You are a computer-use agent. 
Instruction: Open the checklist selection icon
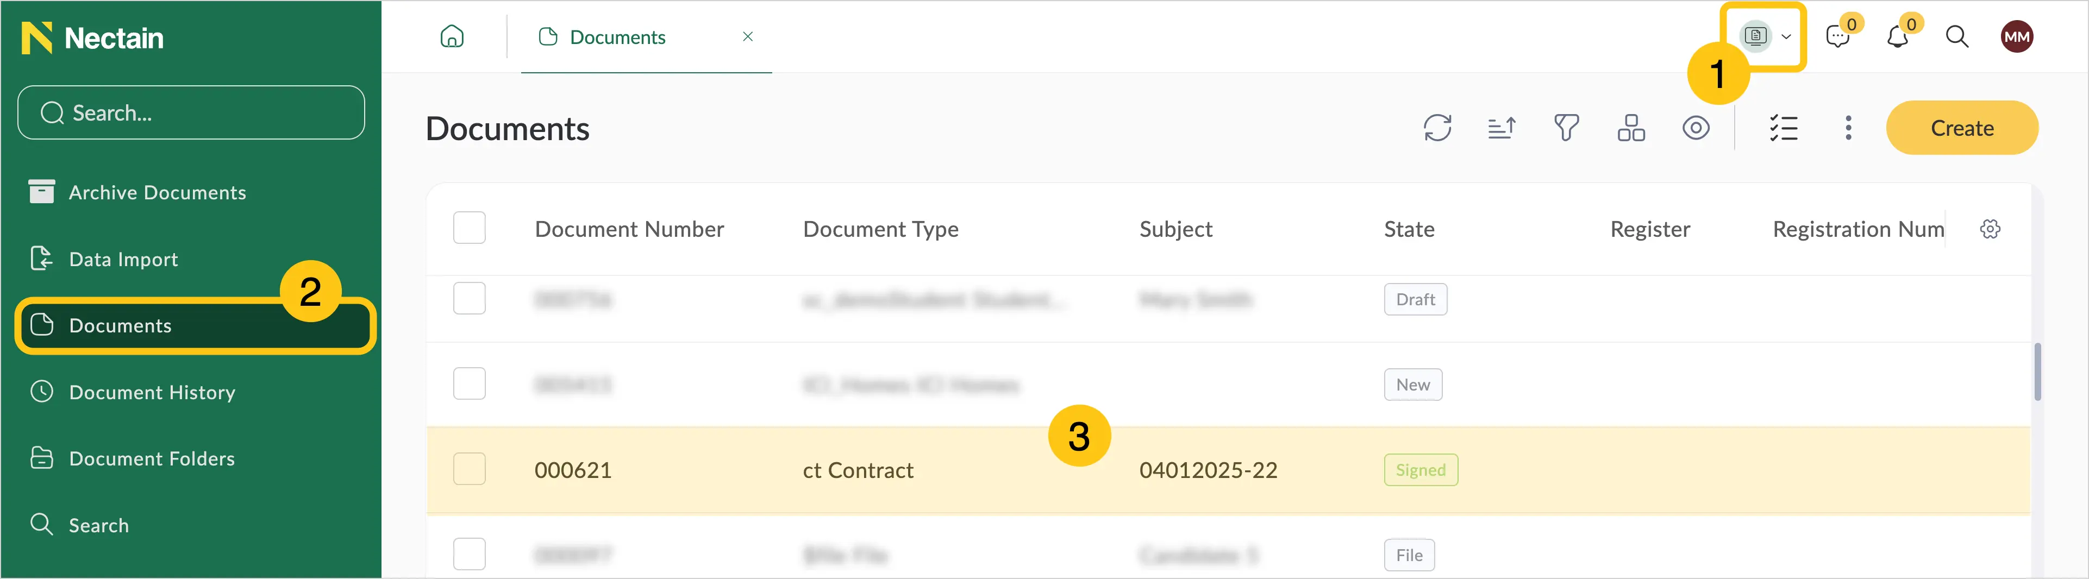pyautogui.click(x=1783, y=128)
